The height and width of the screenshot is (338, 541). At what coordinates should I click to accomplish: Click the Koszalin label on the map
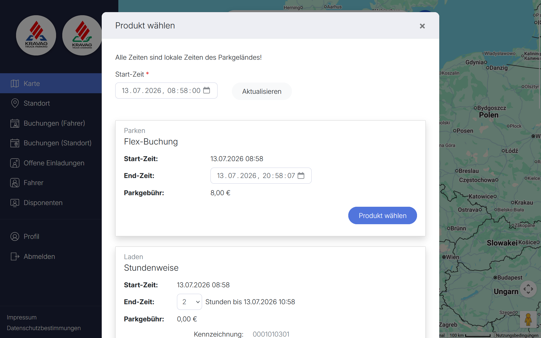click(x=450, y=73)
